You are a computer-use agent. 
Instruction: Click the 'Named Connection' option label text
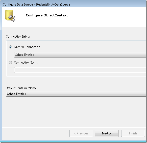[27, 47]
